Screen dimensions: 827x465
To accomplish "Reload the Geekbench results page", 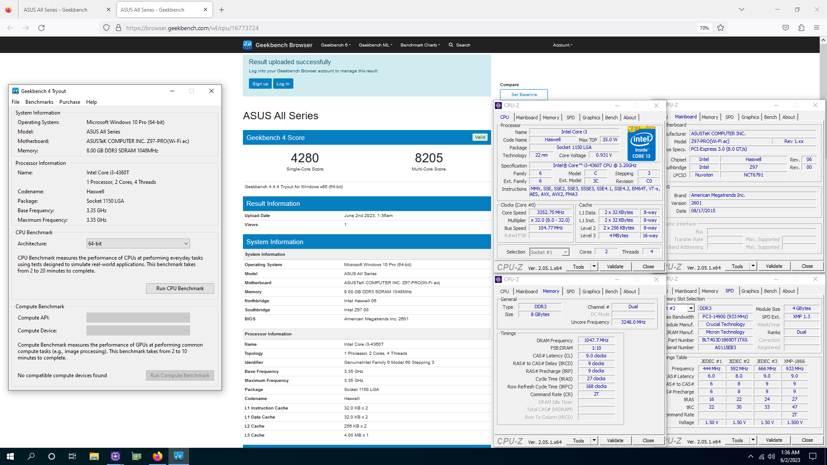I will click(41, 28).
